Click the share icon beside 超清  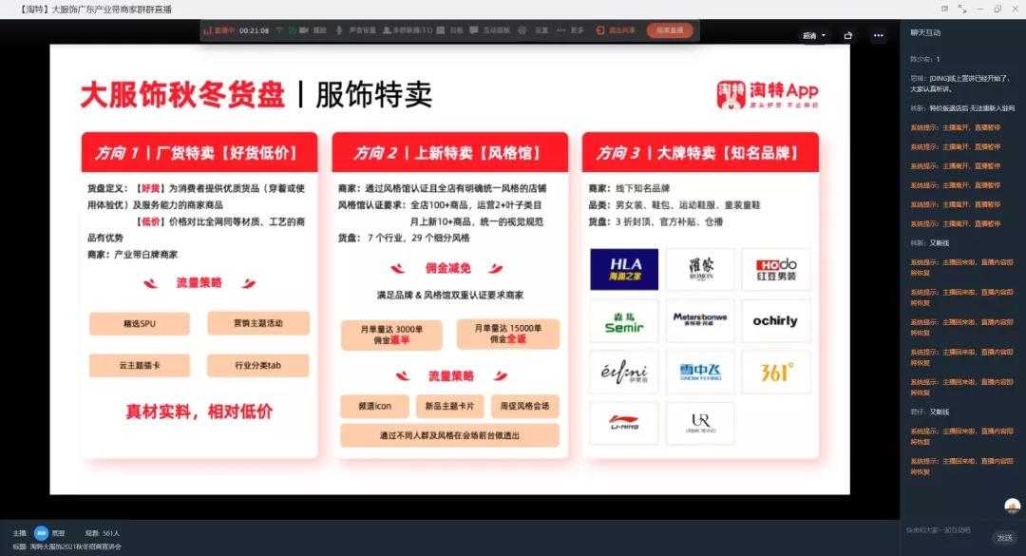(x=847, y=36)
